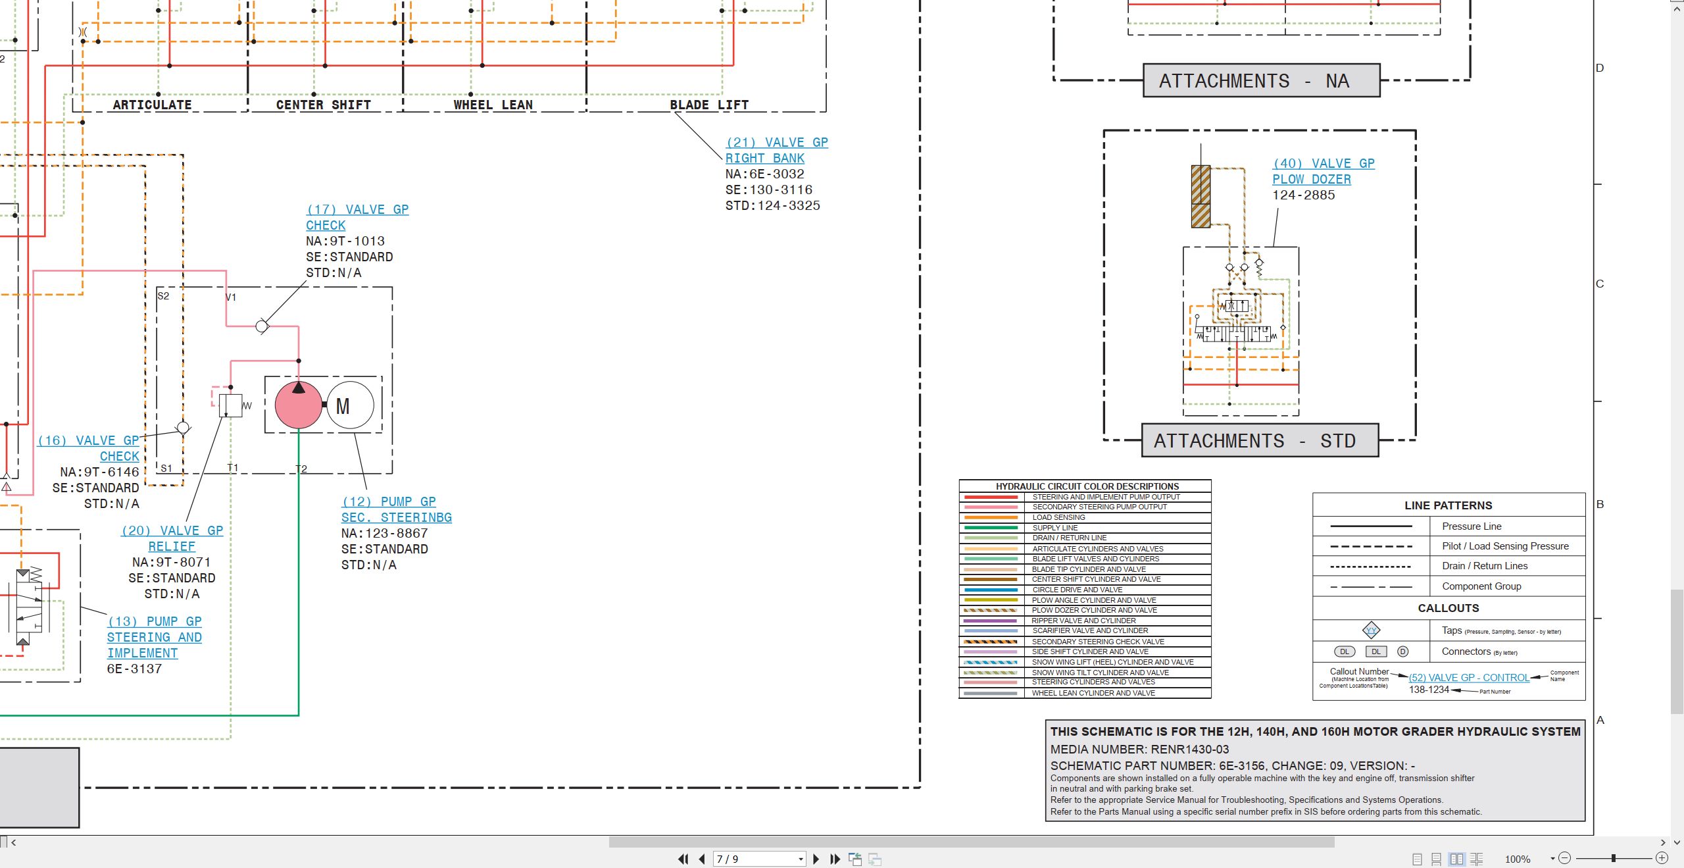The width and height of the screenshot is (1684, 868).
Task: Zoom out with minus button
Action: (x=1565, y=858)
